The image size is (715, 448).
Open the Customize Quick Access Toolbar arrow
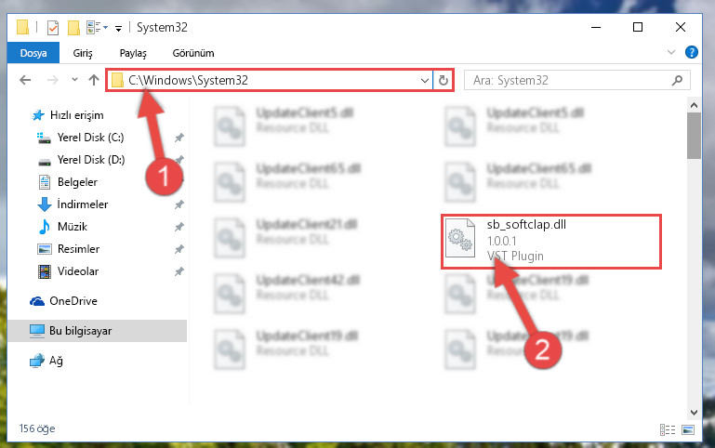click(119, 28)
